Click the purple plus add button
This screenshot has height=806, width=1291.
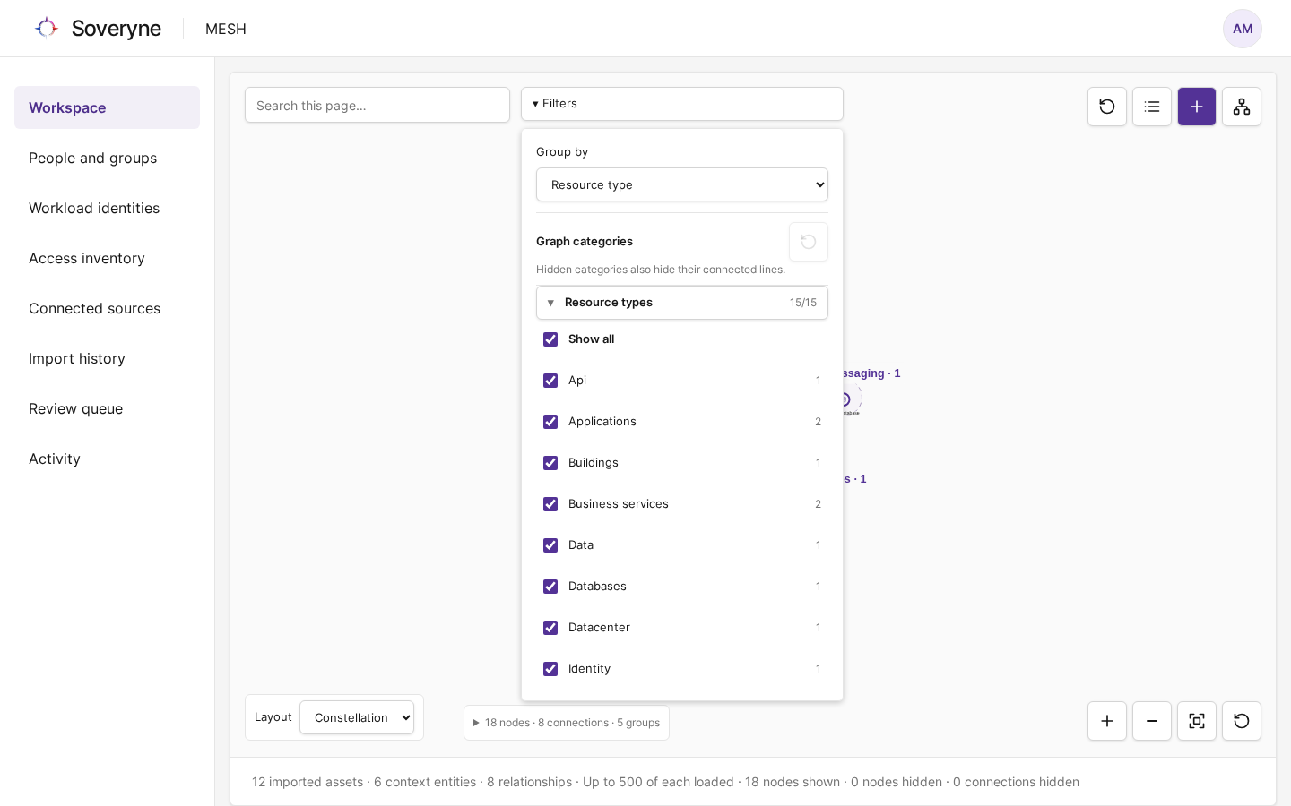[x=1197, y=107]
